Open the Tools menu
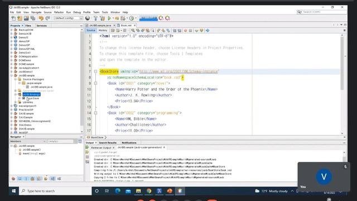The height and width of the screenshot is (201, 357). pyautogui.click(x=105, y=12)
